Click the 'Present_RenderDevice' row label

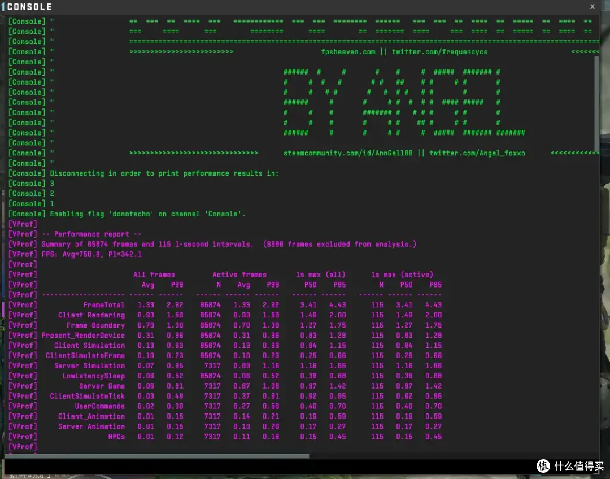coord(83,335)
